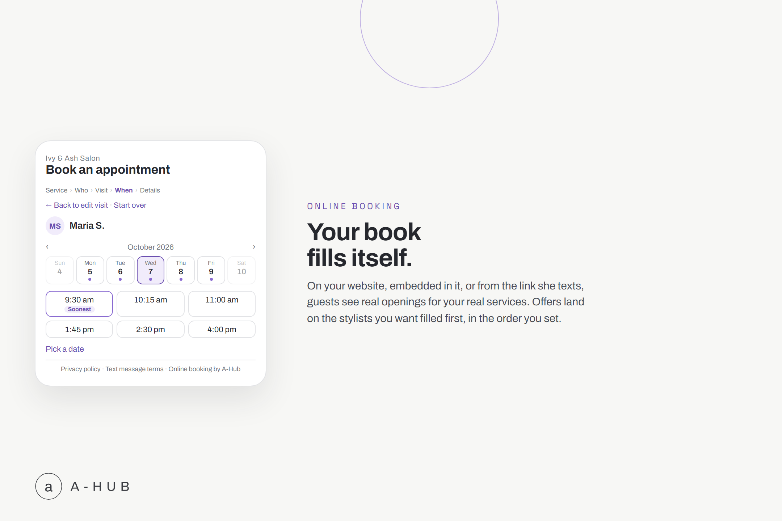The image size is (782, 521).
Task: Select the When step breadcrumb
Action: click(x=124, y=190)
